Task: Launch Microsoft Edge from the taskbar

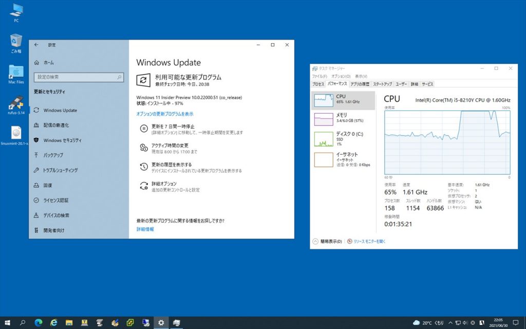Action: click(x=38, y=323)
